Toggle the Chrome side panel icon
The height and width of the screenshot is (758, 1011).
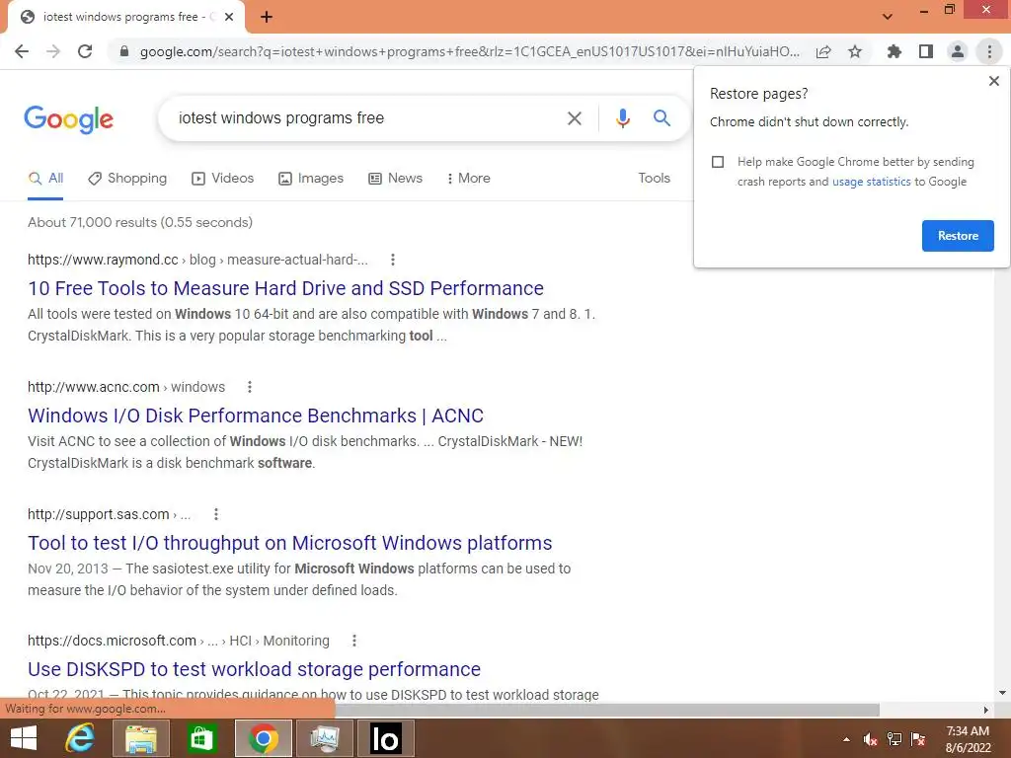pyautogui.click(x=926, y=51)
